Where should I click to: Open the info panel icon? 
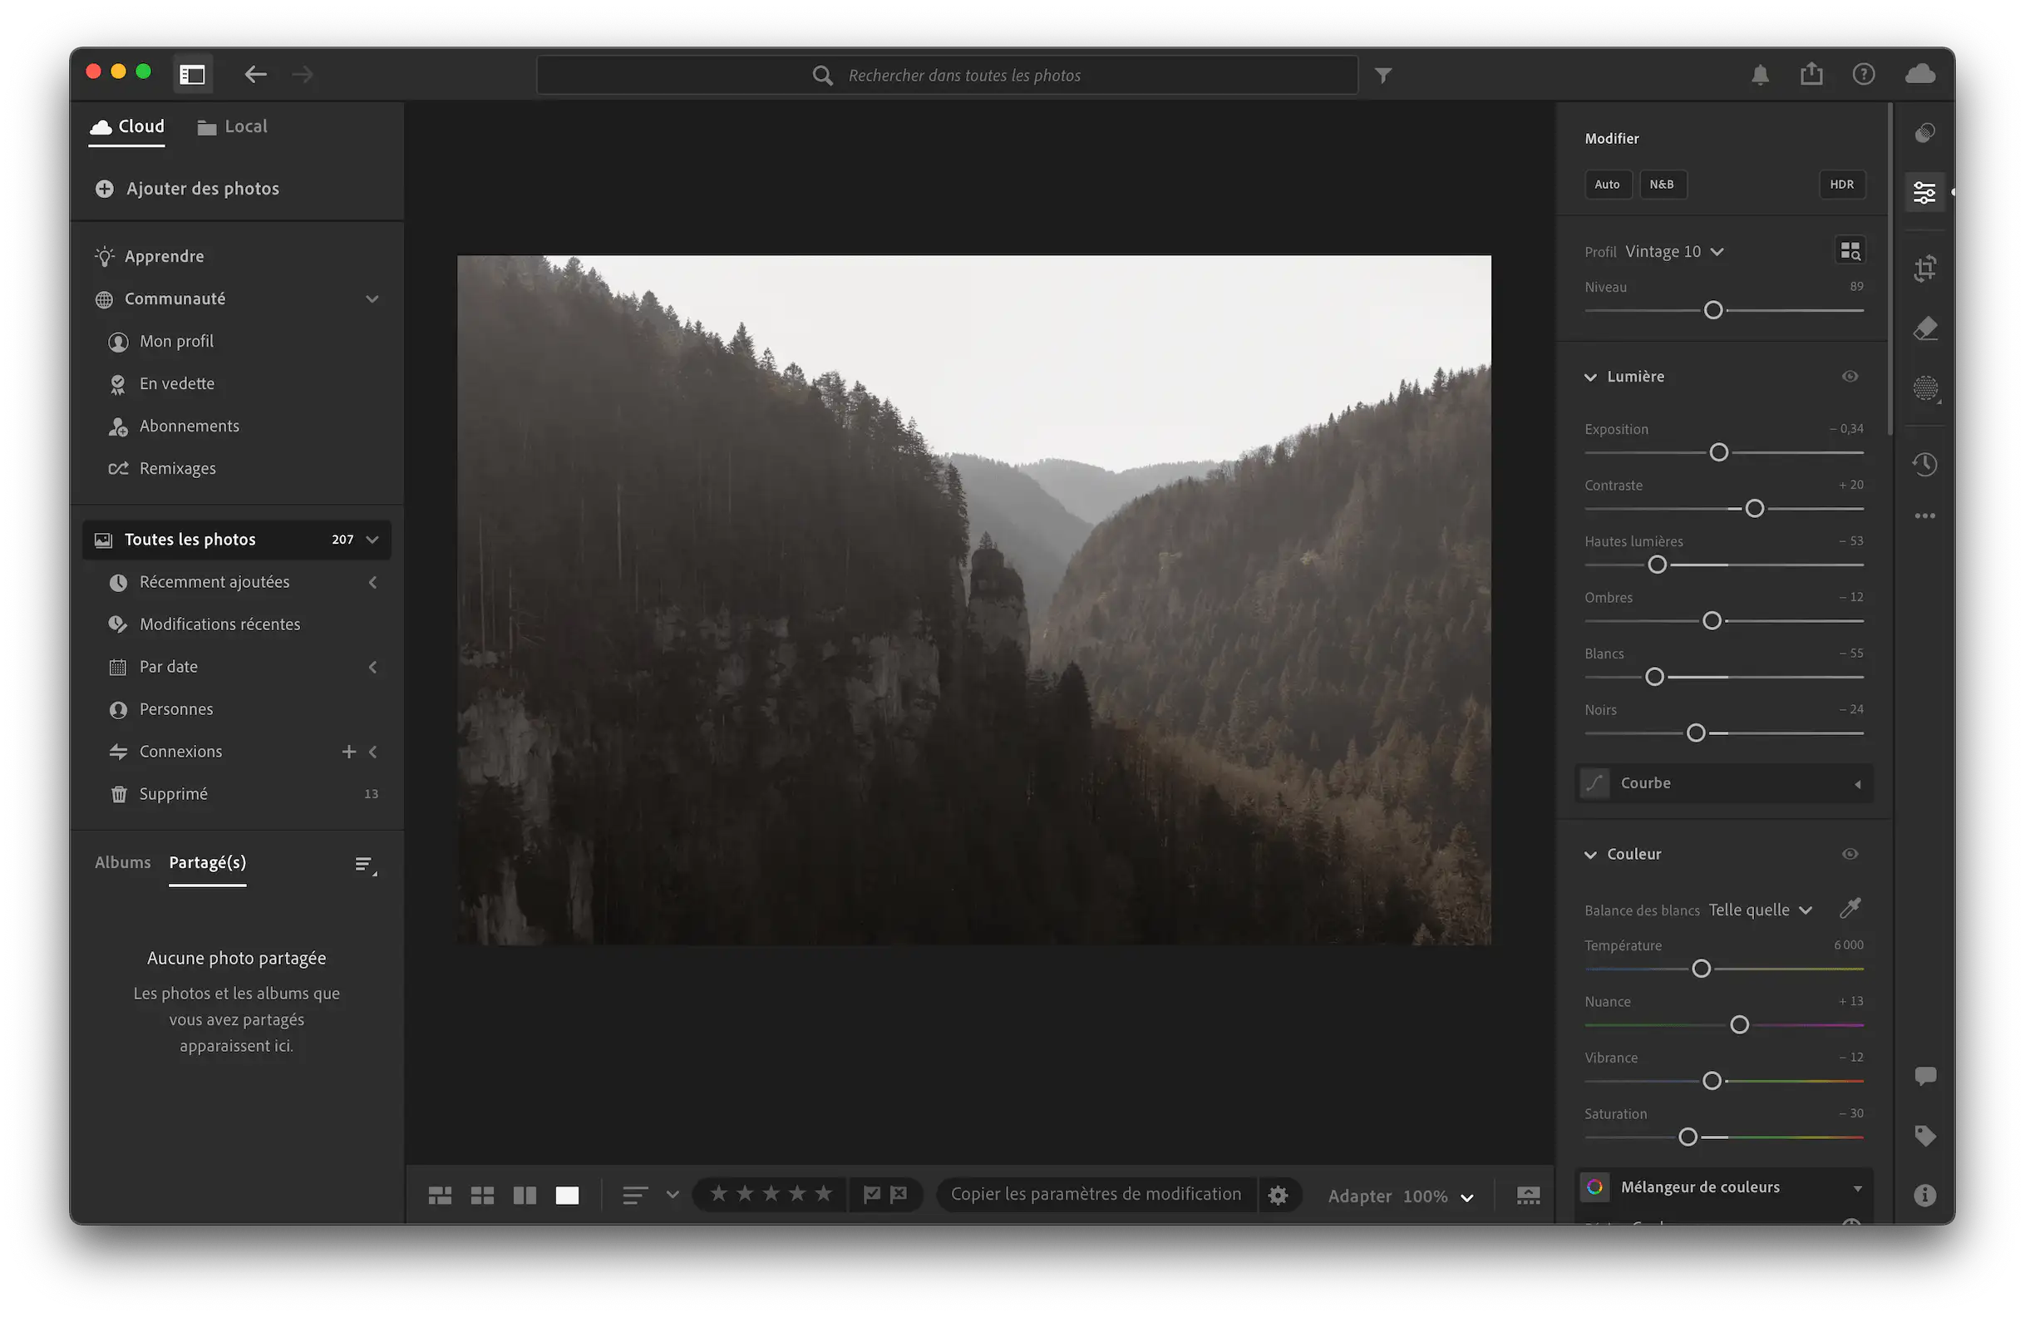tap(1924, 1196)
